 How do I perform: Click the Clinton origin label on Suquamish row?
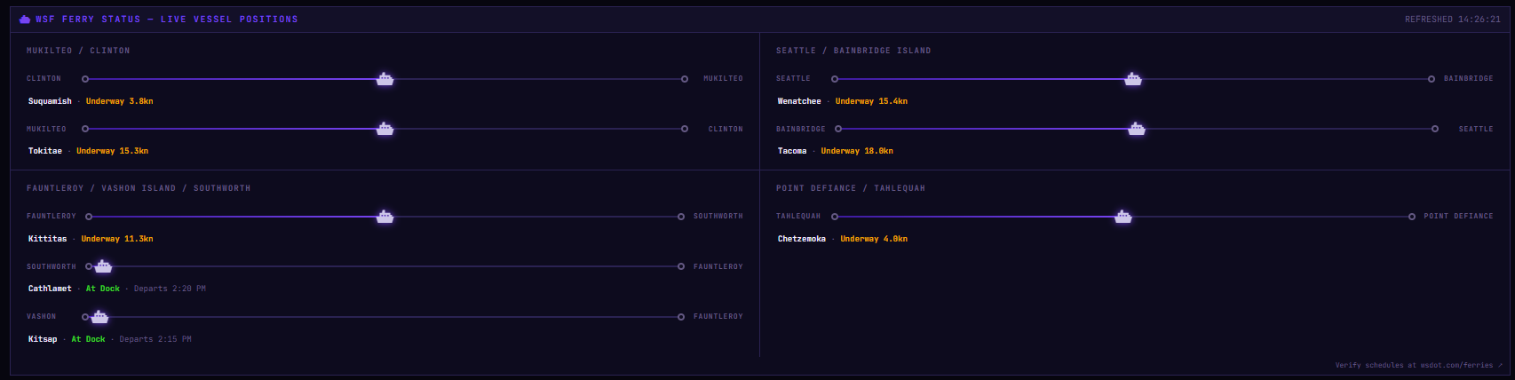coord(44,79)
